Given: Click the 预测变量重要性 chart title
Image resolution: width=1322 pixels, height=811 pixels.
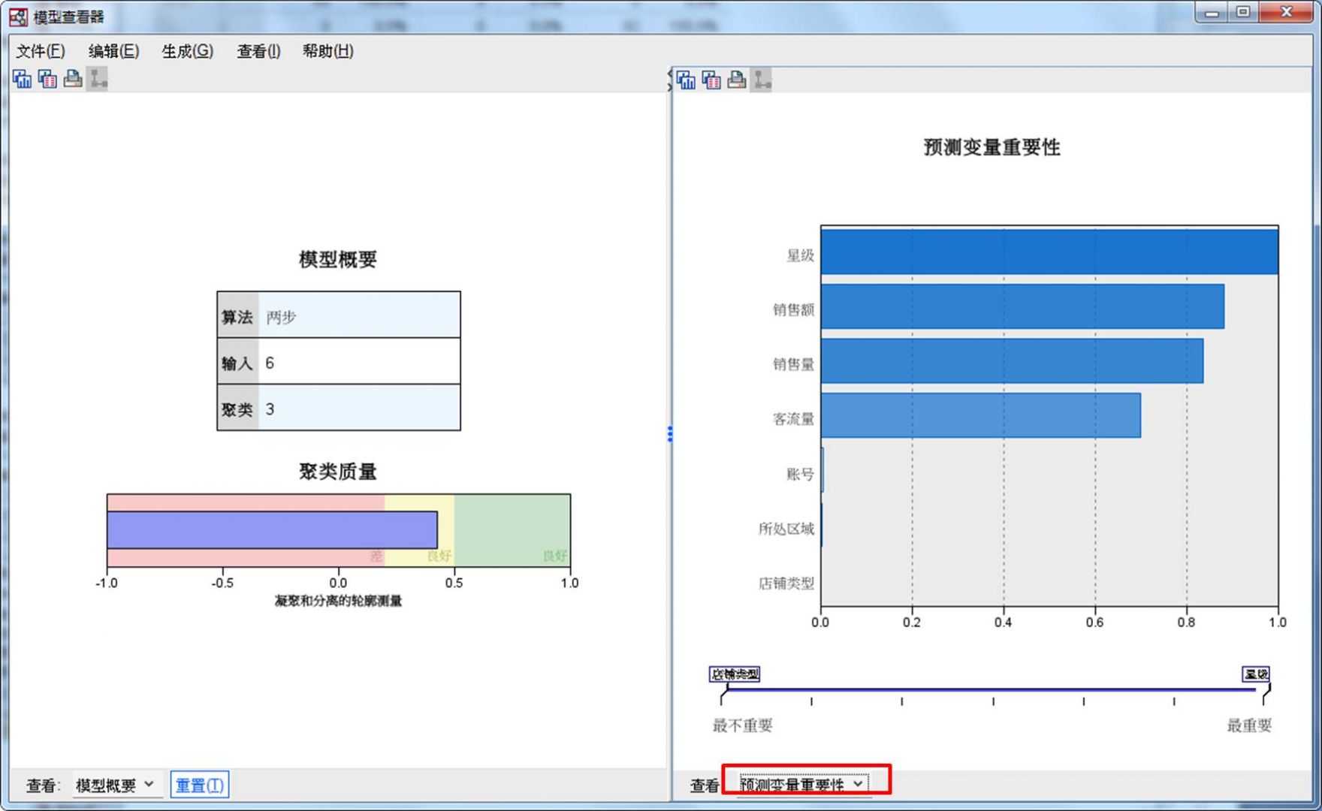Looking at the screenshot, I should 991,147.
